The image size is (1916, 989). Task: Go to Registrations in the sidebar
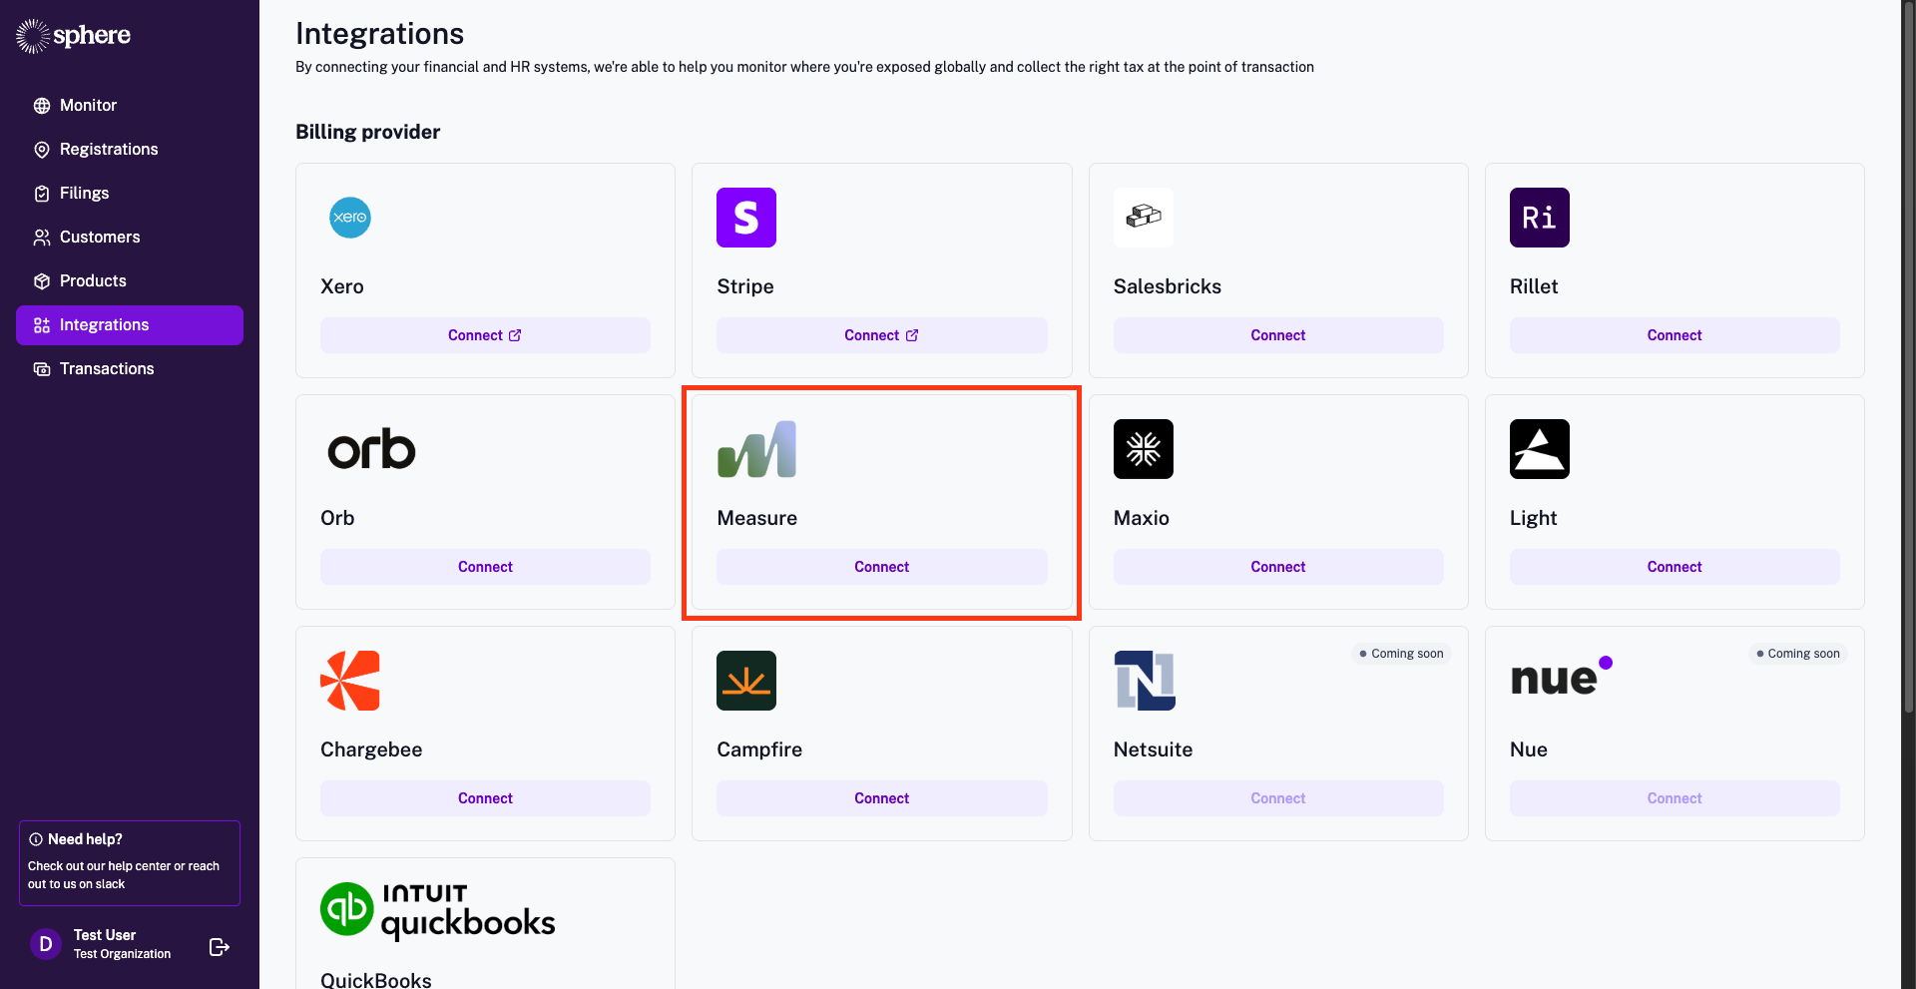pyautogui.click(x=109, y=150)
